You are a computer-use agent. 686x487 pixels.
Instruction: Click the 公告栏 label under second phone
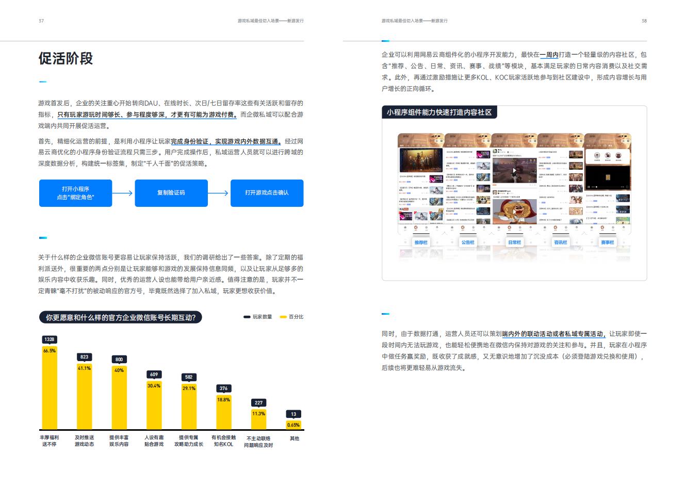(x=468, y=242)
